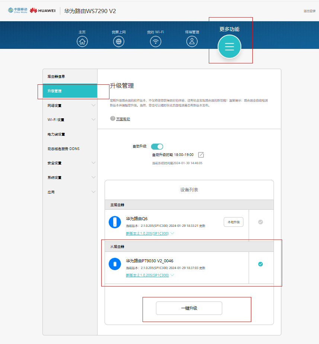Click the logout link at top right
Screen dimensions: 319x344
(x=309, y=11)
